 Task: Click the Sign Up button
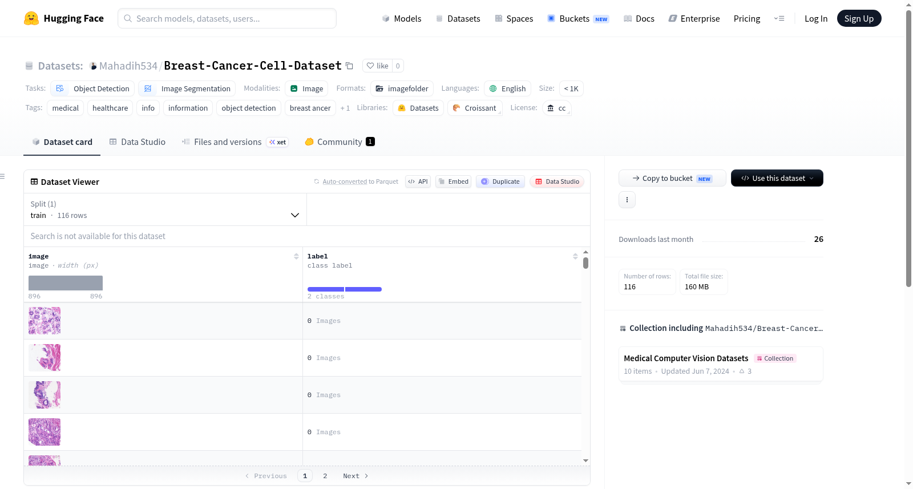click(859, 18)
